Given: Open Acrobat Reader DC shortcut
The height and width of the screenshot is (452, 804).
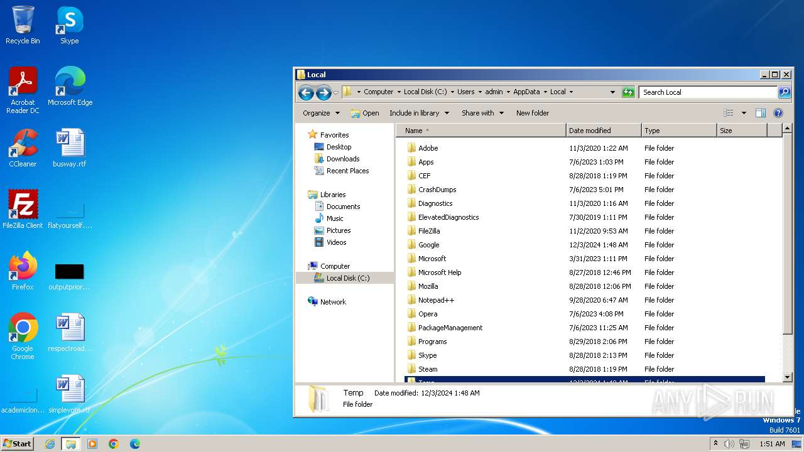Looking at the screenshot, I should 23,90.
